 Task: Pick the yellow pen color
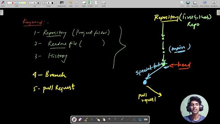tap(24, 3)
